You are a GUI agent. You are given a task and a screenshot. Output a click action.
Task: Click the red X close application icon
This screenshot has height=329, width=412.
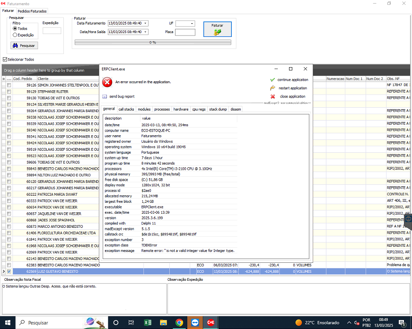(x=272, y=96)
